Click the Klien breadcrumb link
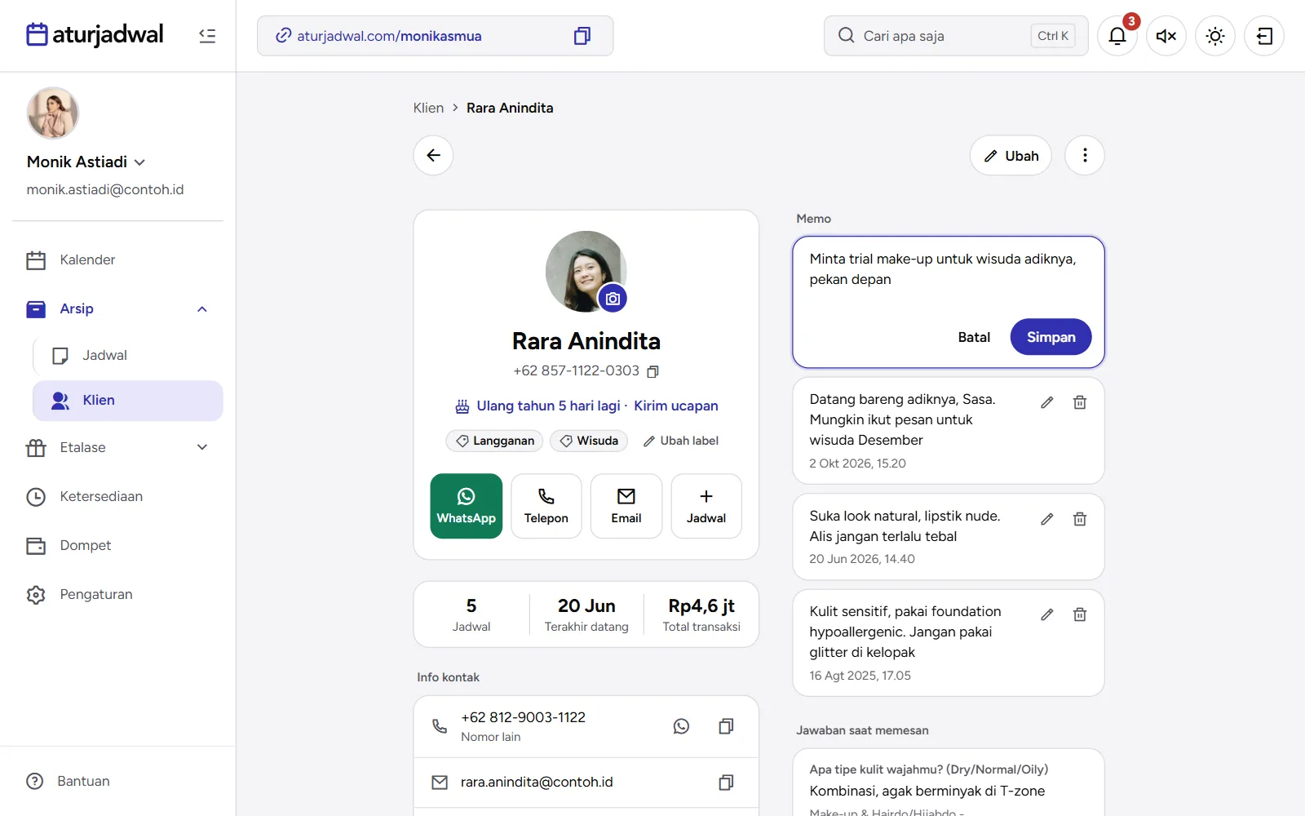The image size is (1305, 816). (428, 108)
